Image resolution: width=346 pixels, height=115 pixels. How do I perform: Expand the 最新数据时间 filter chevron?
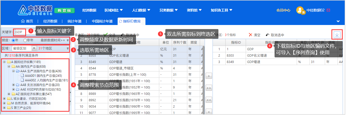pyautogui.click(x=68, y=40)
